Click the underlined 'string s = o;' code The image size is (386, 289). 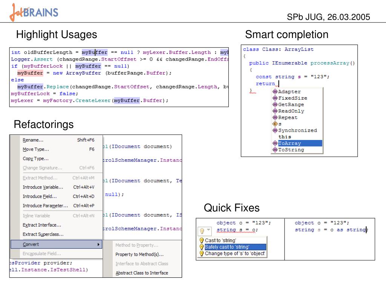coord(237,230)
